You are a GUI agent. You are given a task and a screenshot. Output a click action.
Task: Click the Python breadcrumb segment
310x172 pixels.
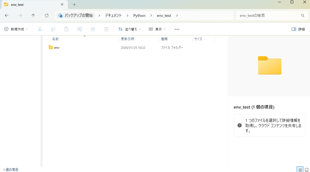pyautogui.click(x=139, y=15)
